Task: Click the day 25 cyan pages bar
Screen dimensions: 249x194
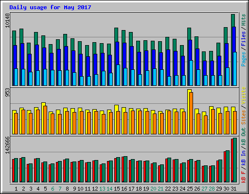Action: point(191,73)
